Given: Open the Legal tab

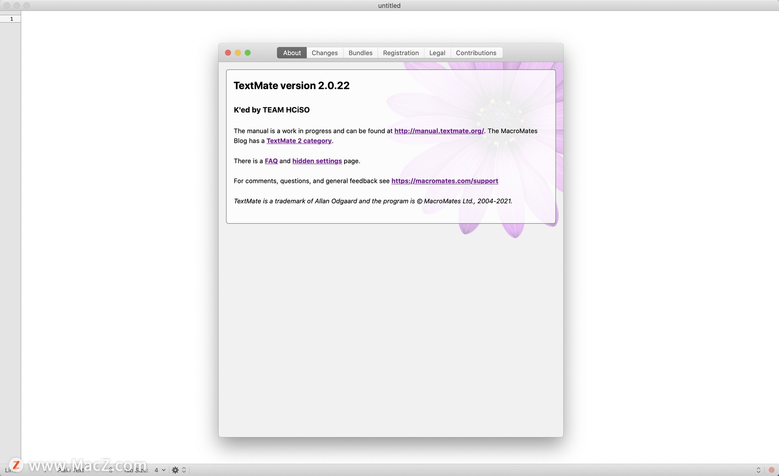Looking at the screenshot, I should 437,53.
